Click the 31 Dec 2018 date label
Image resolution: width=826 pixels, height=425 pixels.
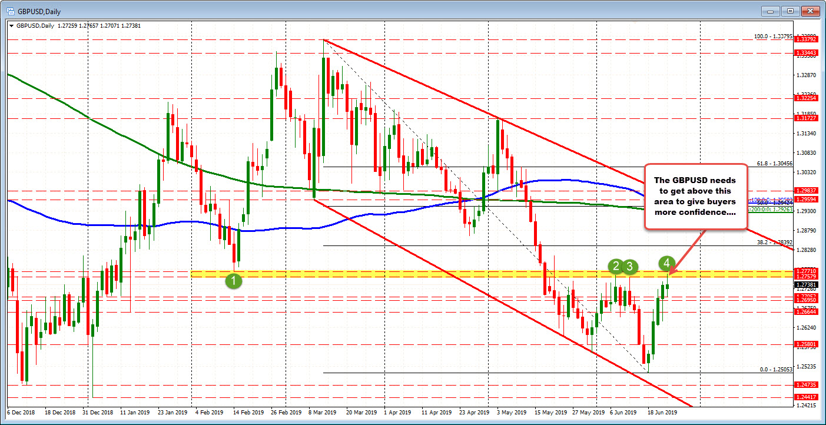pyautogui.click(x=98, y=413)
